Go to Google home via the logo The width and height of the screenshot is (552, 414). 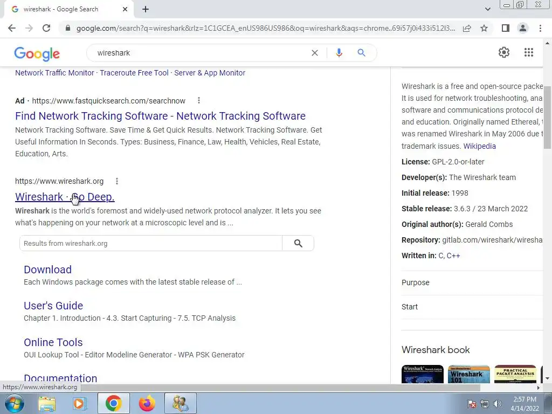[x=37, y=54]
